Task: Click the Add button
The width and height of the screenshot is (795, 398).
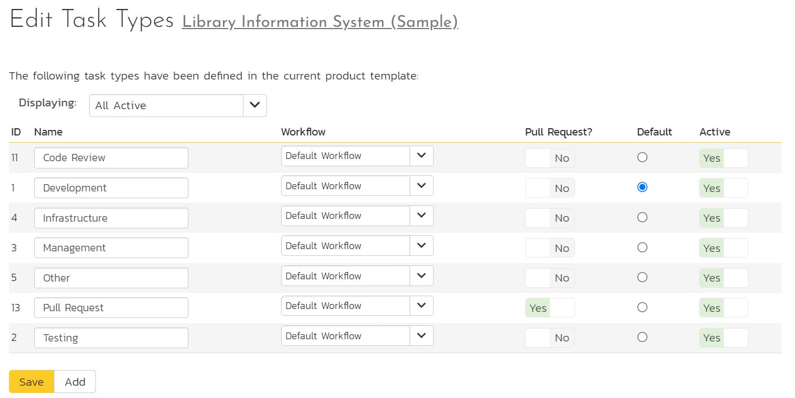Action: [x=75, y=382]
